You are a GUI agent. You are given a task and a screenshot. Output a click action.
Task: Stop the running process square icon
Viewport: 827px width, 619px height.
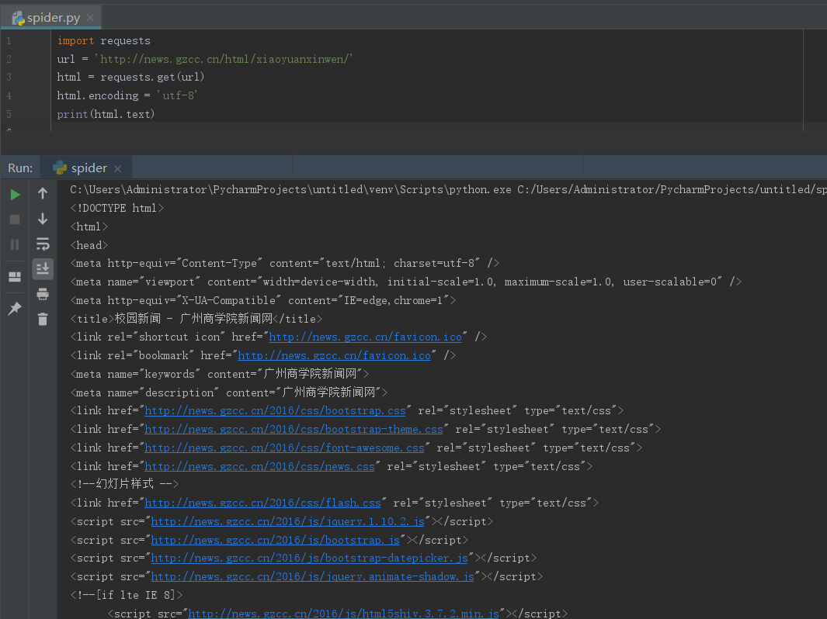click(15, 220)
